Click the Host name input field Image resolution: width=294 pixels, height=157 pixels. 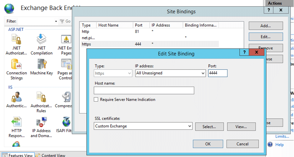[x=144, y=90]
